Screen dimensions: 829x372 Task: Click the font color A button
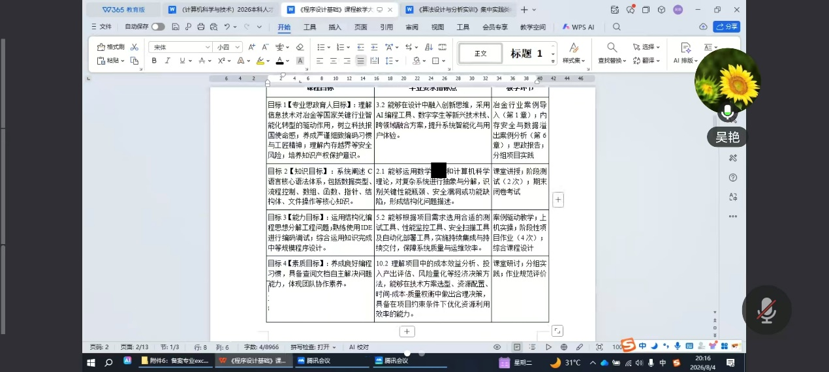pos(279,61)
